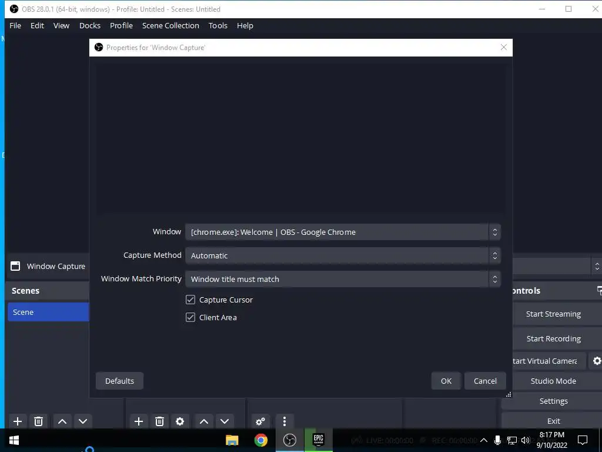
Task: Open File menu
Action: coord(15,25)
